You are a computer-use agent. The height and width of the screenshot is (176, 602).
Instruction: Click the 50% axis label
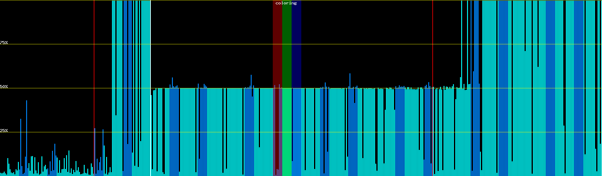pyautogui.click(x=4, y=87)
